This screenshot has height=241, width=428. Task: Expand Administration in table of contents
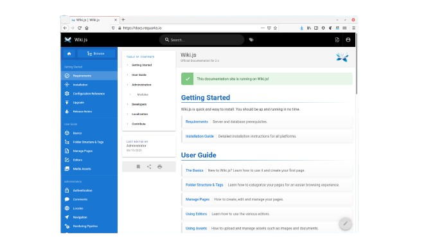point(127,85)
